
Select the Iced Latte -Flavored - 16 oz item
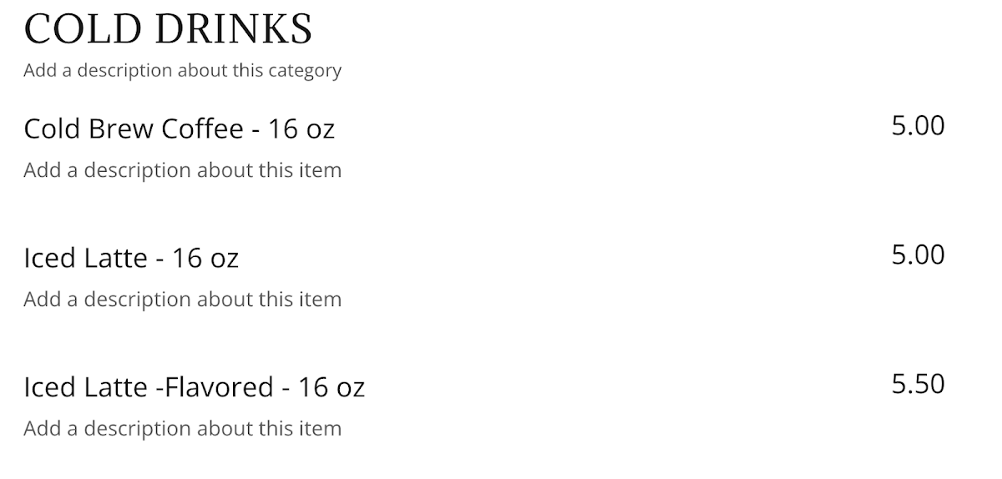pos(194,387)
